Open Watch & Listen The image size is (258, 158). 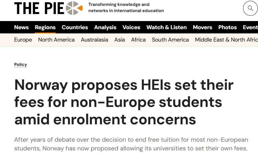[x=166, y=27]
